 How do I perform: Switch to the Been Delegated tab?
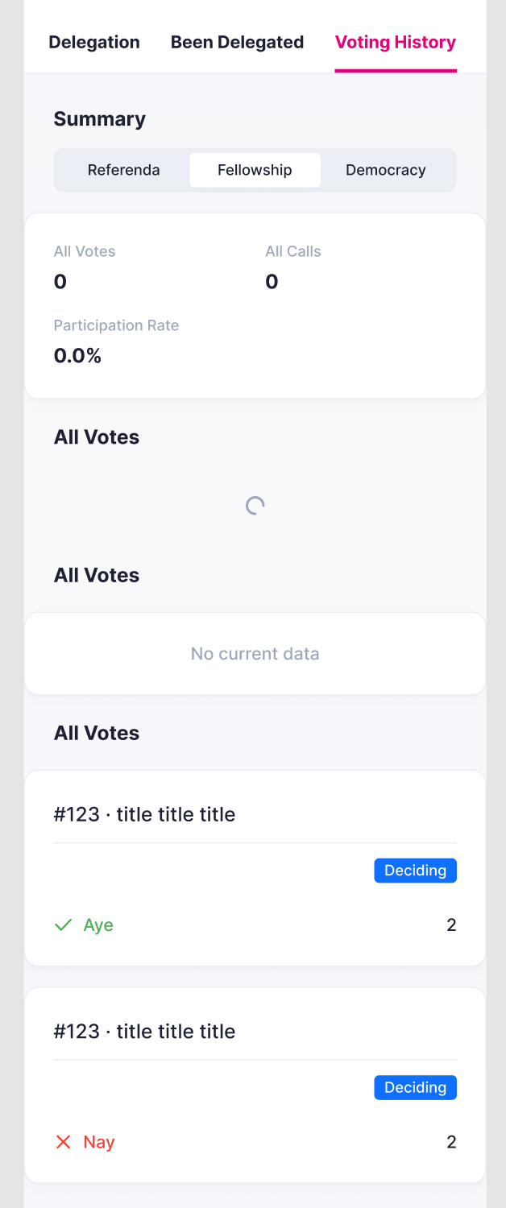[237, 42]
